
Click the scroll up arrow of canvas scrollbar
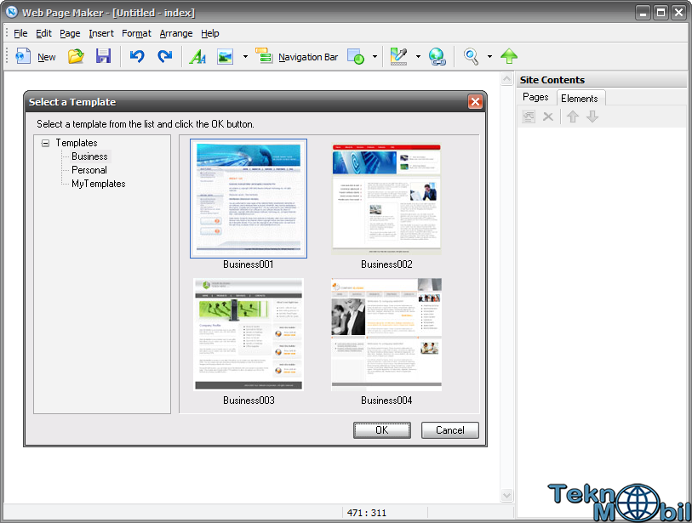[506, 79]
